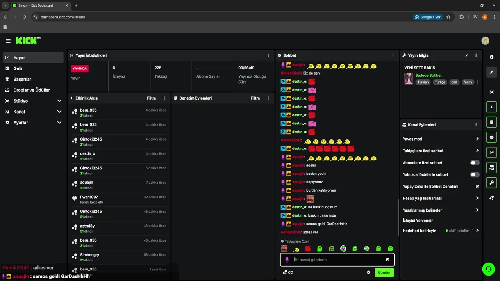The width and height of the screenshot is (500, 281).
Task: Click the Gönder send button
Action: [384, 272]
